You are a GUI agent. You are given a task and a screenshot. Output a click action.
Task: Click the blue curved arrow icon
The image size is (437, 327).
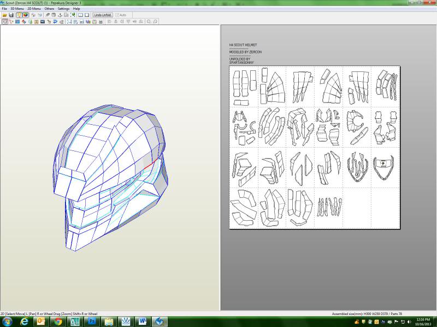[55, 22]
